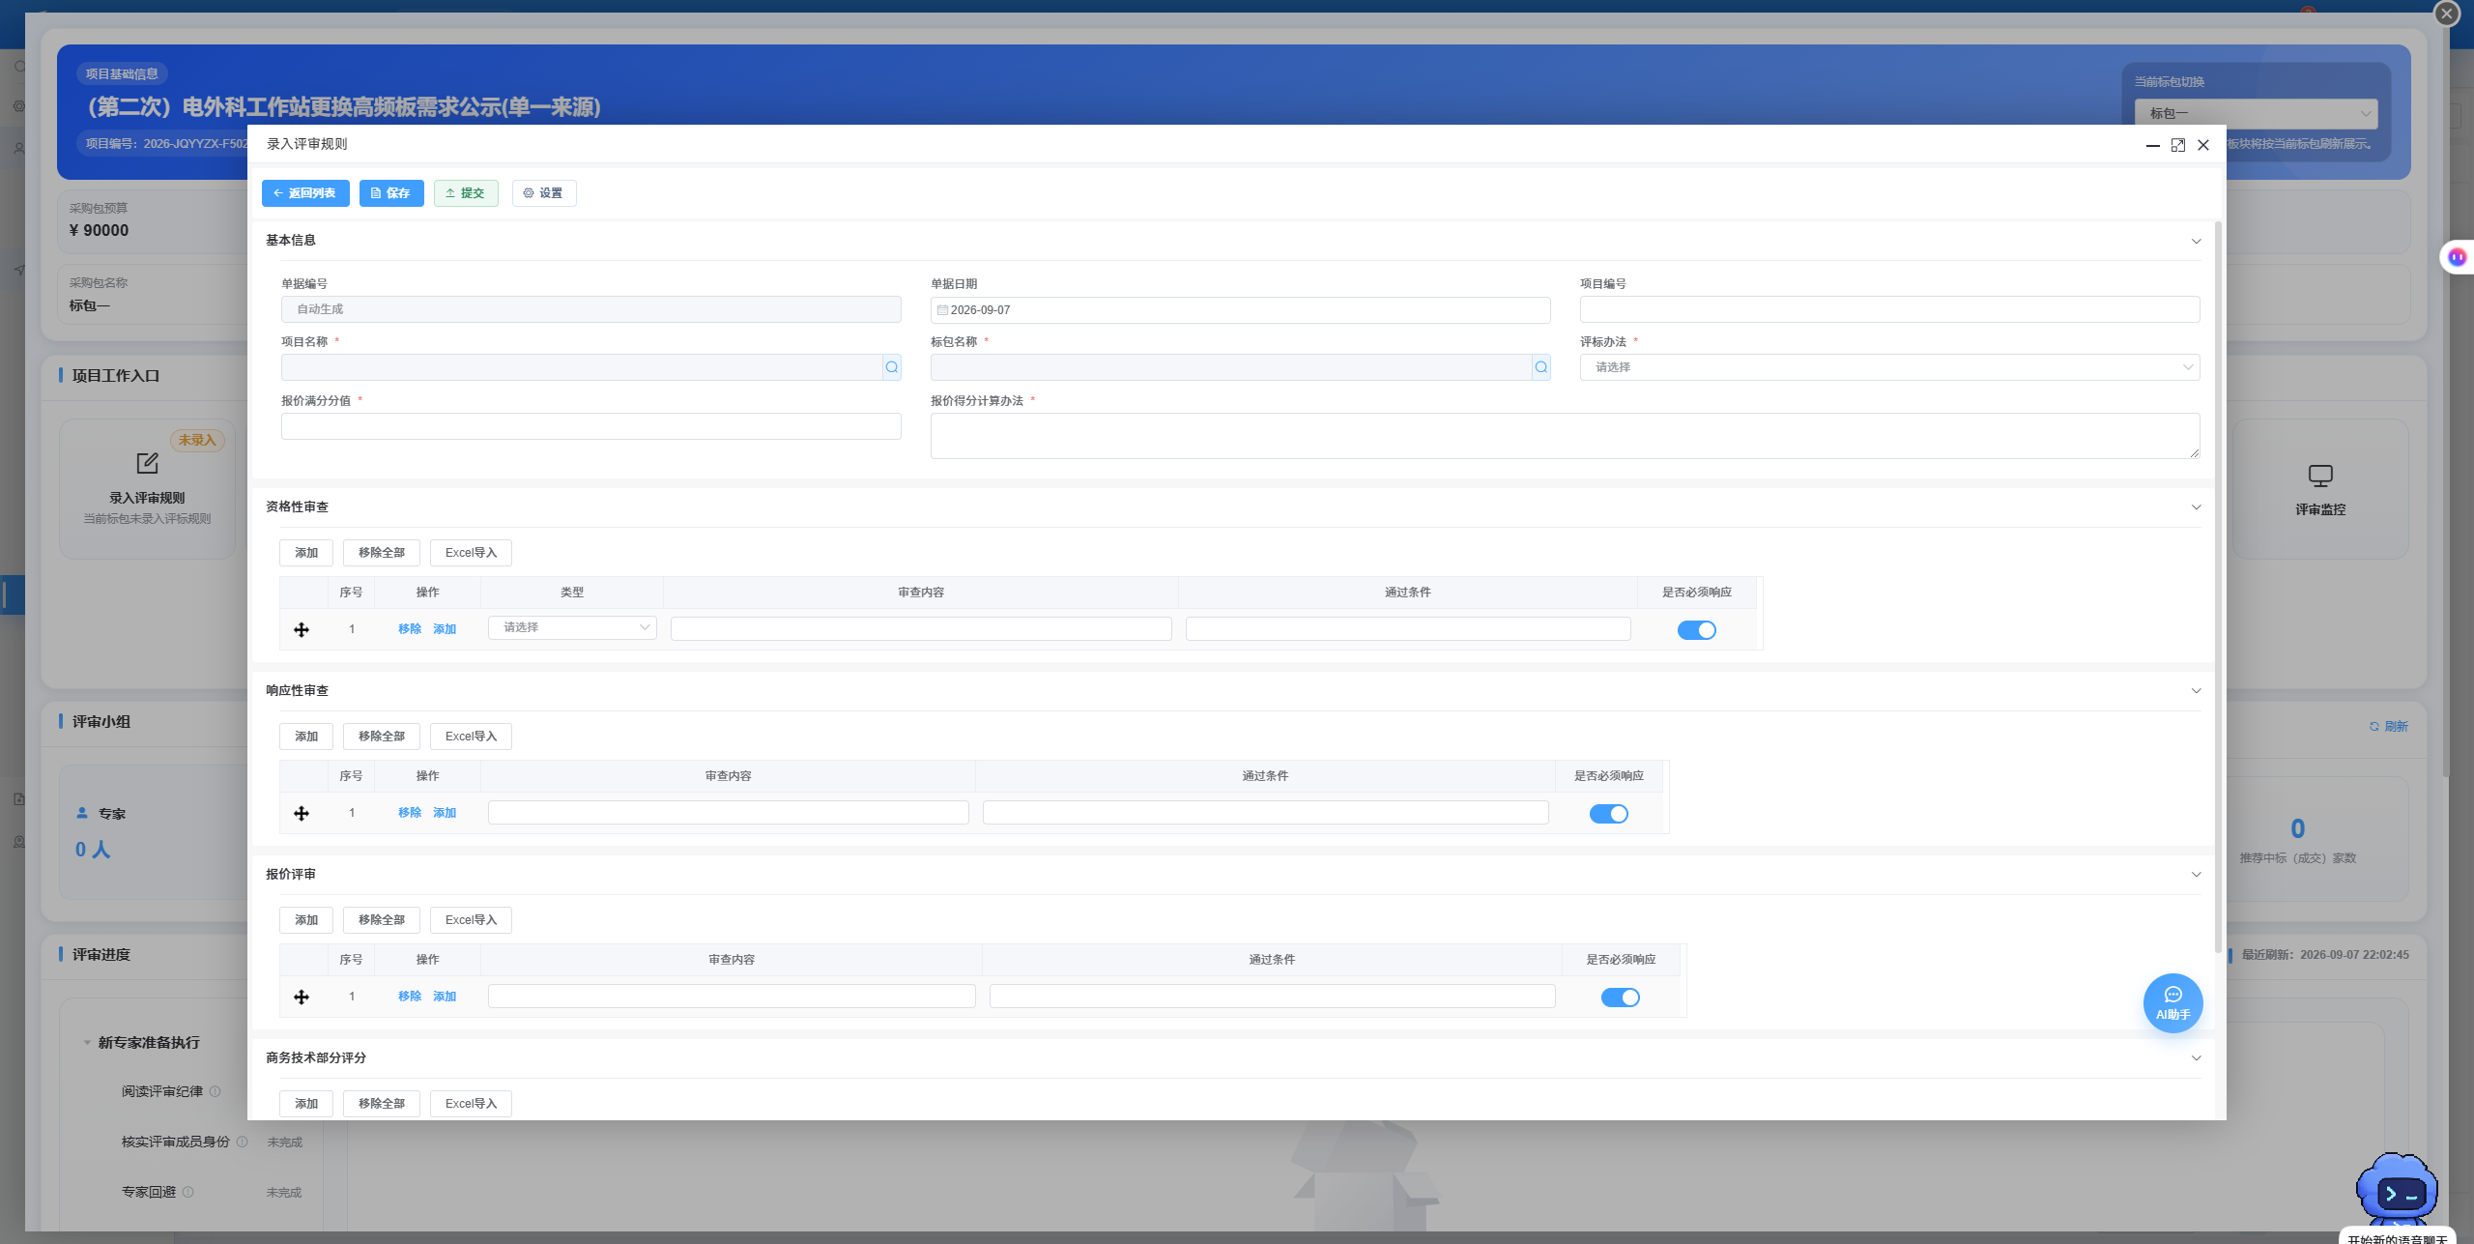
Task: Open 设置 gear button in toolbar
Action: (x=544, y=193)
